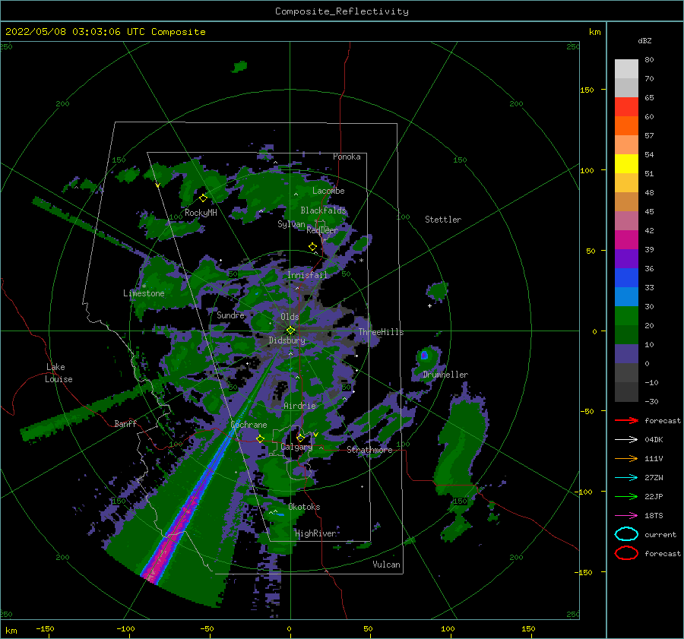Select the purple 36-39 dBZ color swatch
The image size is (684, 639).
pos(626,259)
